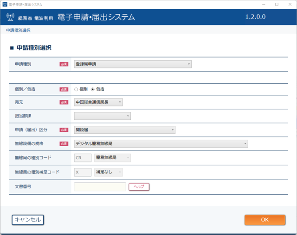Click the CR code text field
Screen dimensions: 297x235
click(x=83, y=158)
